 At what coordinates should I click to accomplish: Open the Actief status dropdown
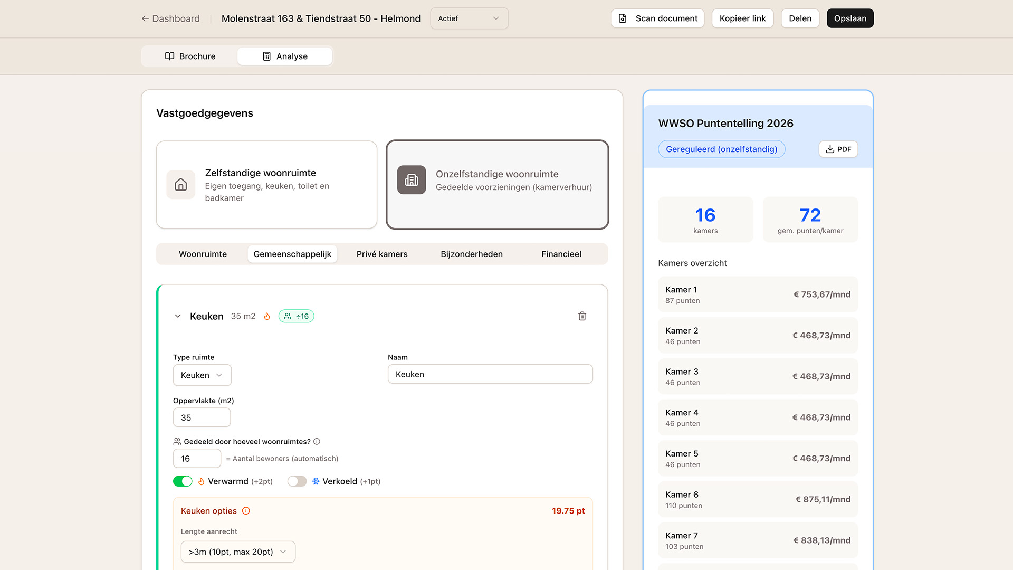coord(469,18)
